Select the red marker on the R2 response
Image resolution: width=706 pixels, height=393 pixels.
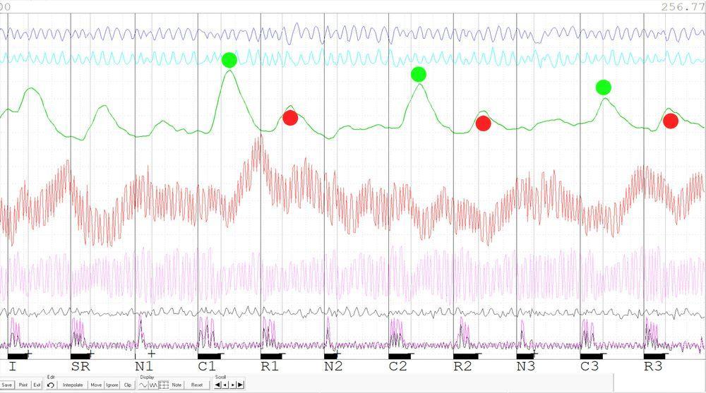tap(483, 123)
